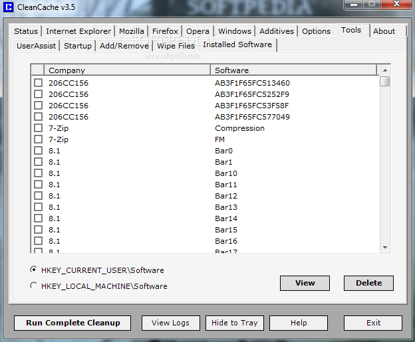Click the Bar0 software name

(223, 151)
